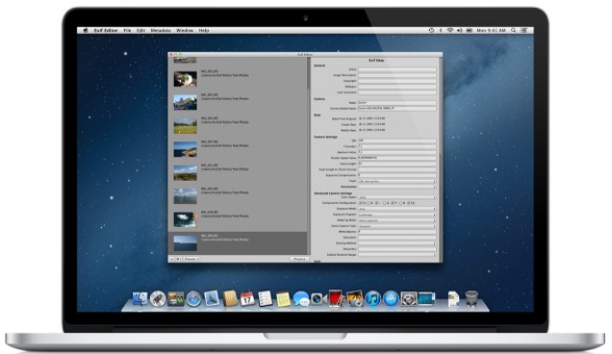Select the green parrot photo thumbnail
The width and height of the screenshot is (612, 354).
[185, 79]
